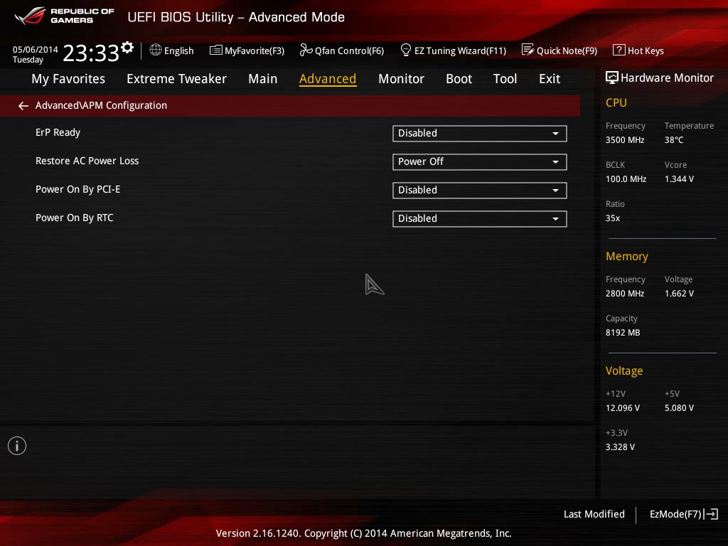Switch to the Exit tab

click(550, 79)
